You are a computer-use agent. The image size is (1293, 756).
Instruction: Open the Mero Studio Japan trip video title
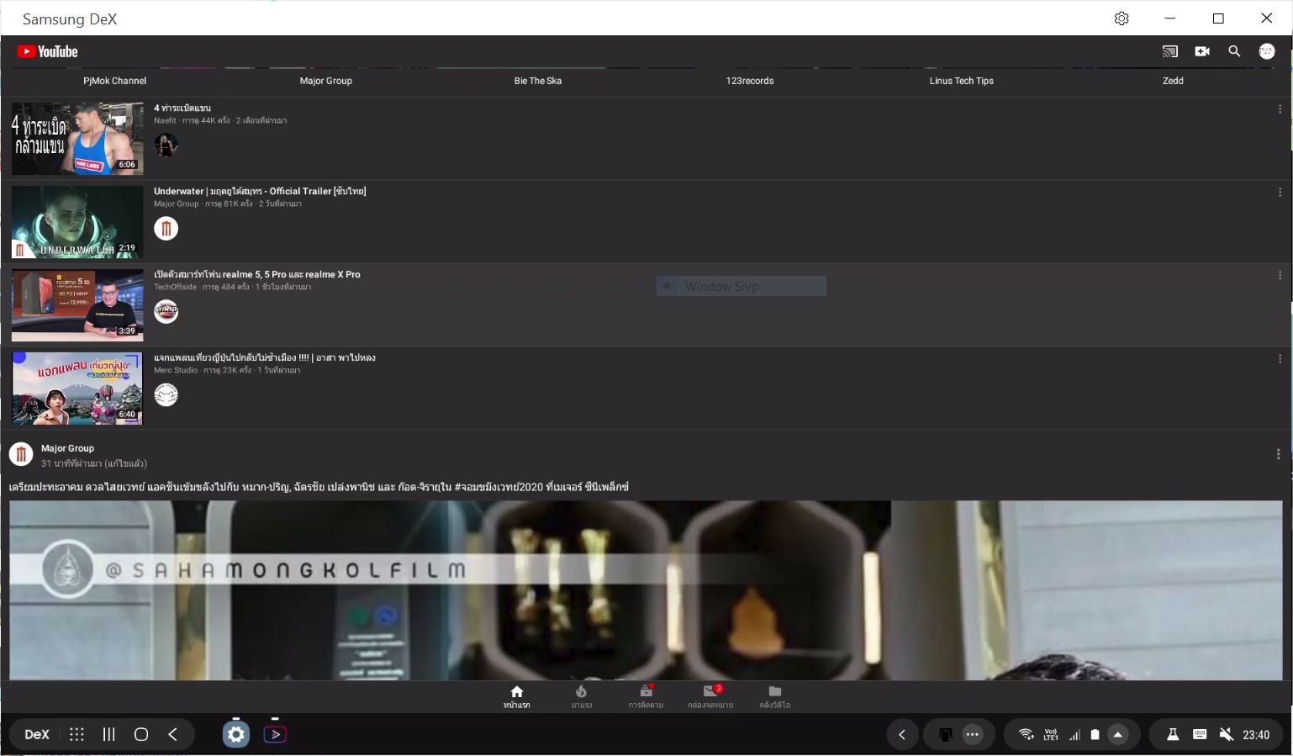point(265,357)
